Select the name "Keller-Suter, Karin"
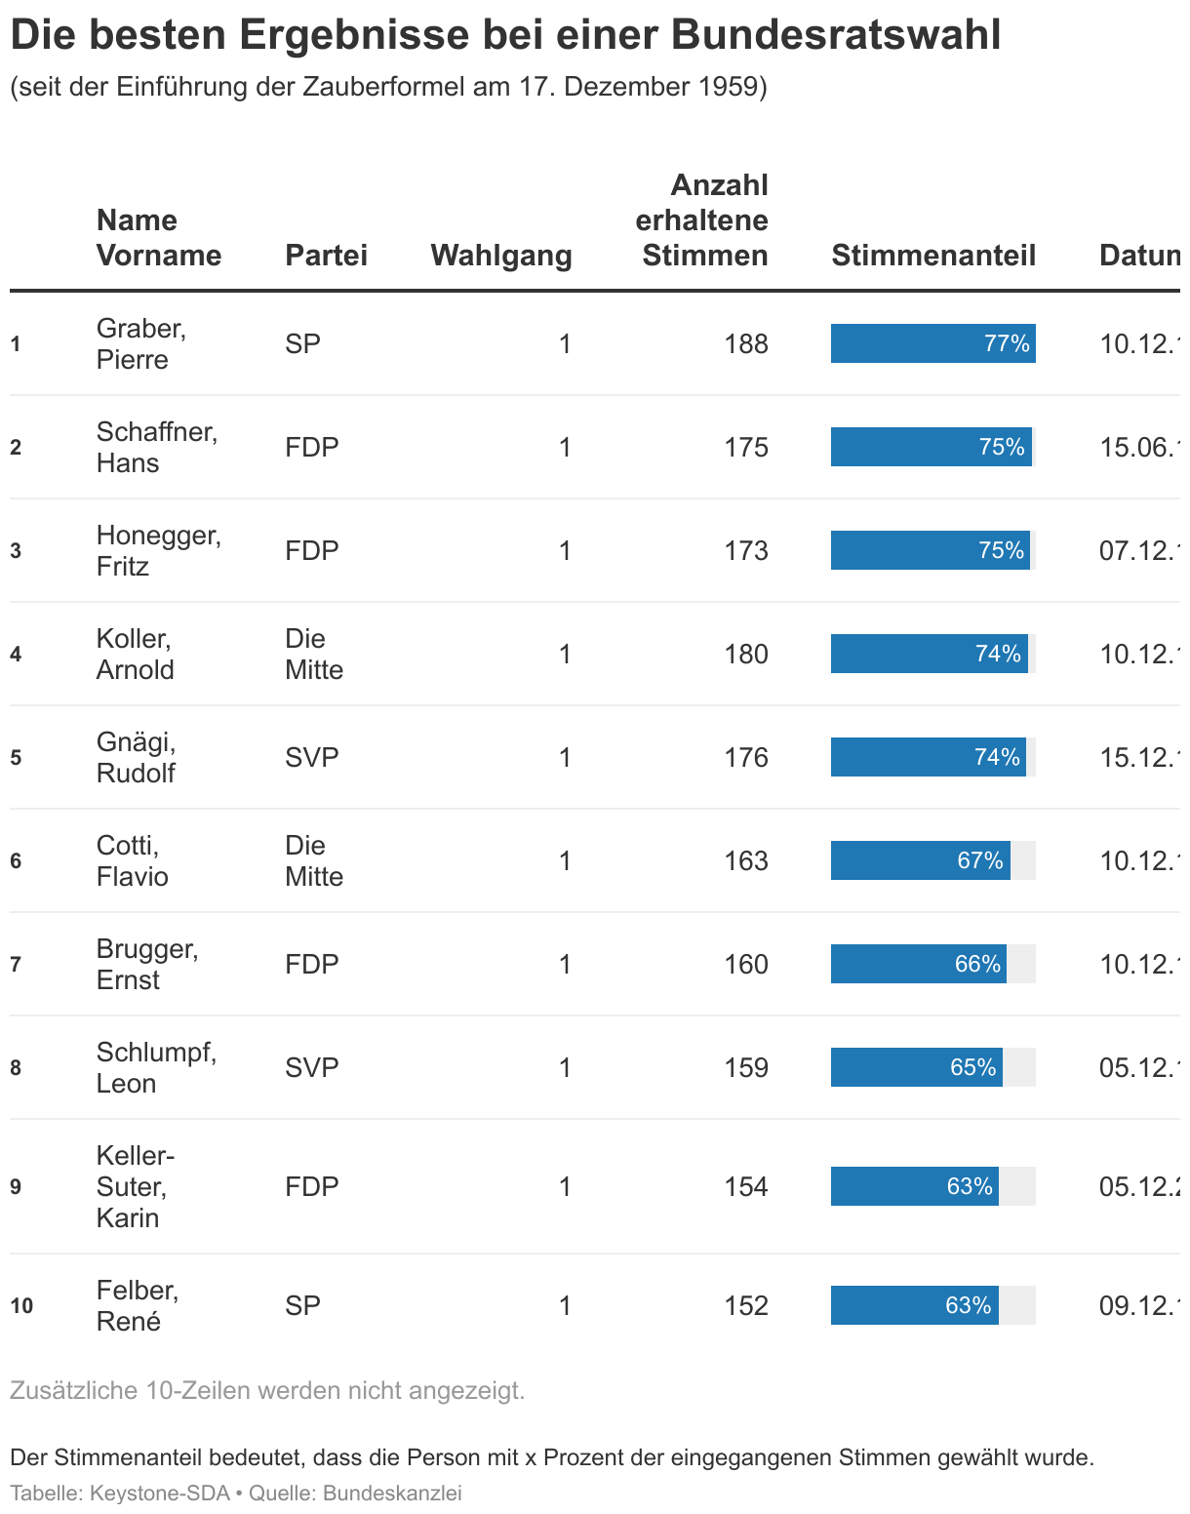Screen dimensions: 1190x1514 [135, 1186]
